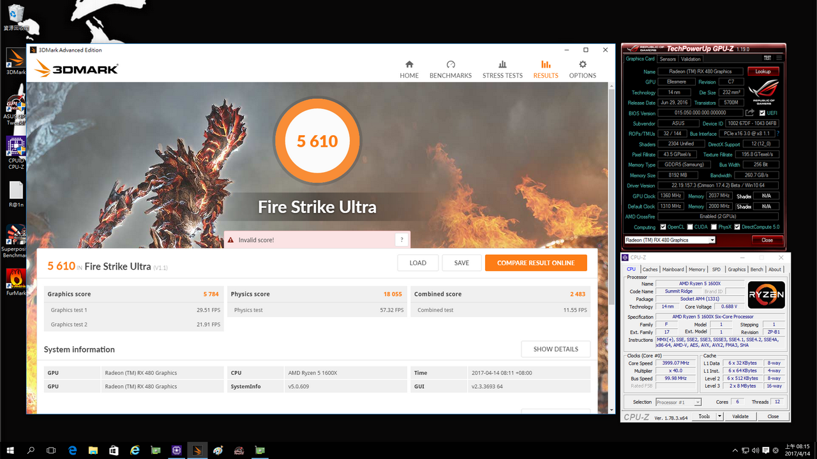817x459 pixels.
Task: Open the RESULTS section in 3DMark
Action: click(546, 69)
